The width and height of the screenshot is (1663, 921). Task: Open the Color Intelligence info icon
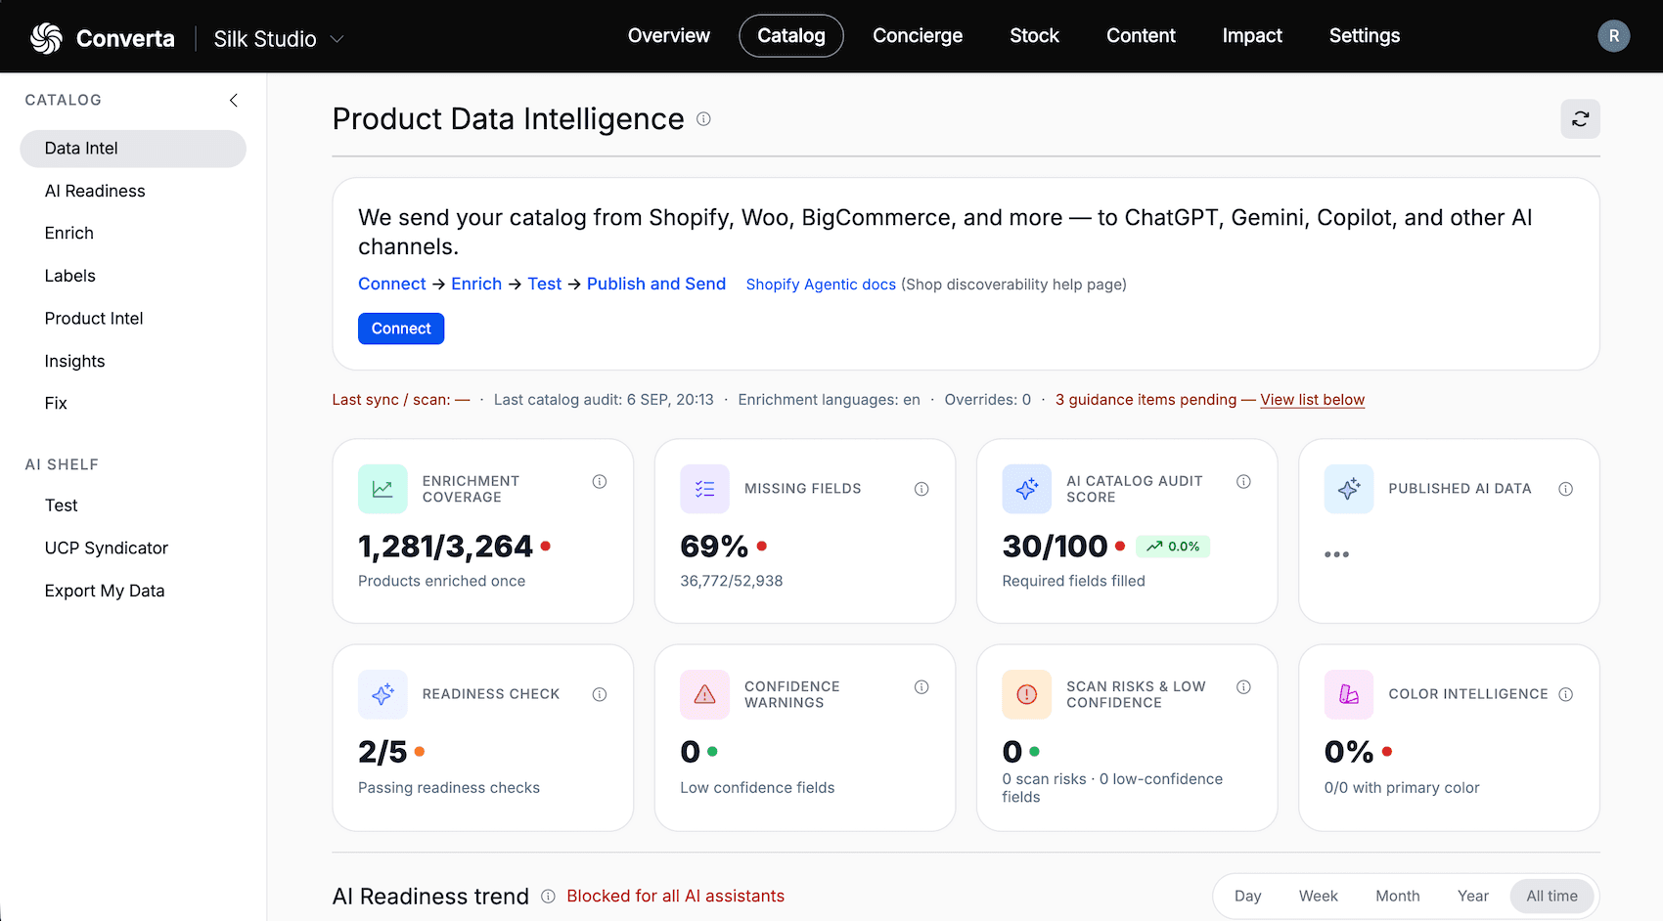(1565, 694)
